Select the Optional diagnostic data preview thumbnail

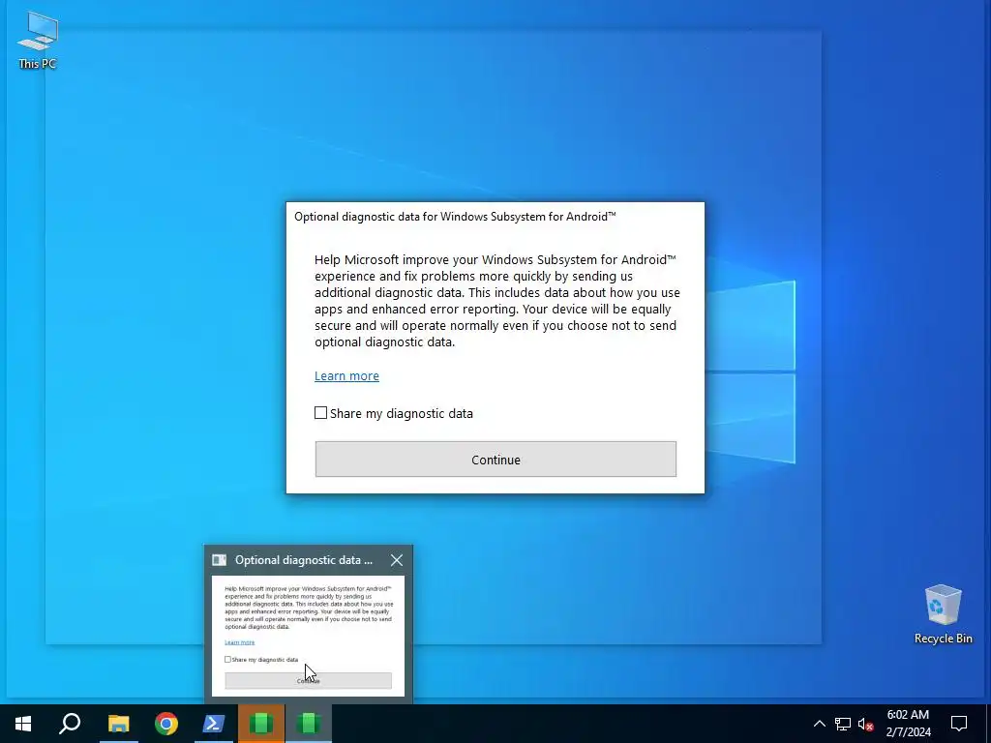(308, 636)
